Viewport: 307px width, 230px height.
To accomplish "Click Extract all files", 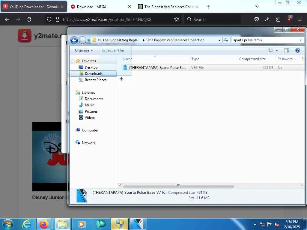I will point(113,50).
